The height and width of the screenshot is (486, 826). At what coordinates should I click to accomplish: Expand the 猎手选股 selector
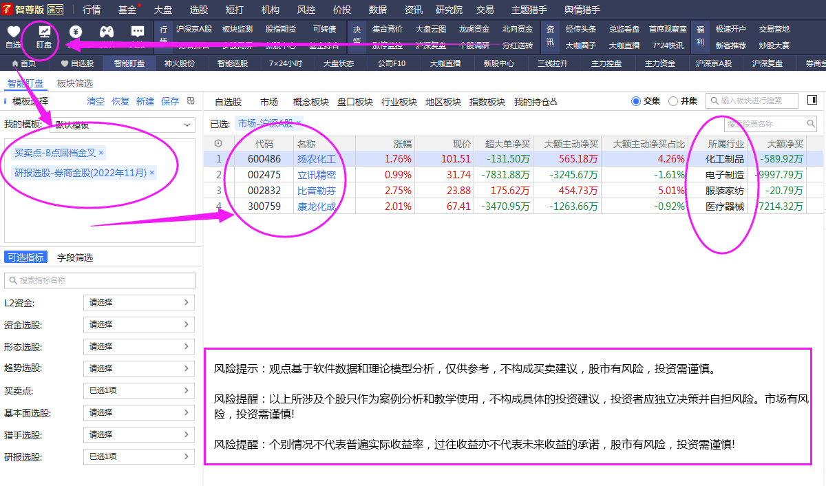[x=139, y=435]
